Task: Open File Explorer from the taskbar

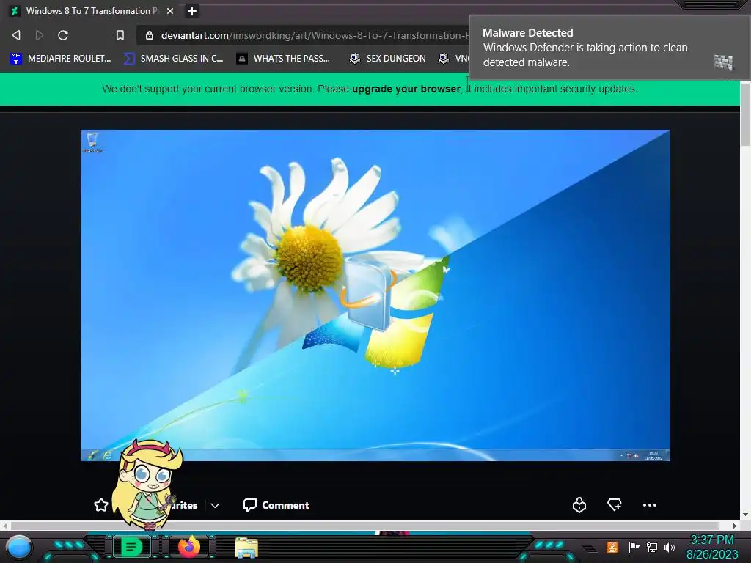Action: [246, 548]
